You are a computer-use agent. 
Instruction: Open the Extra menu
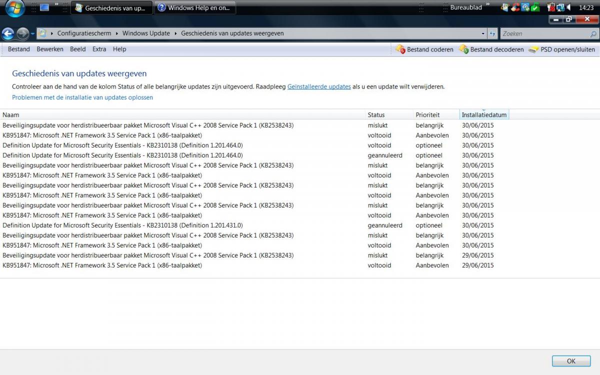click(99, 49)
